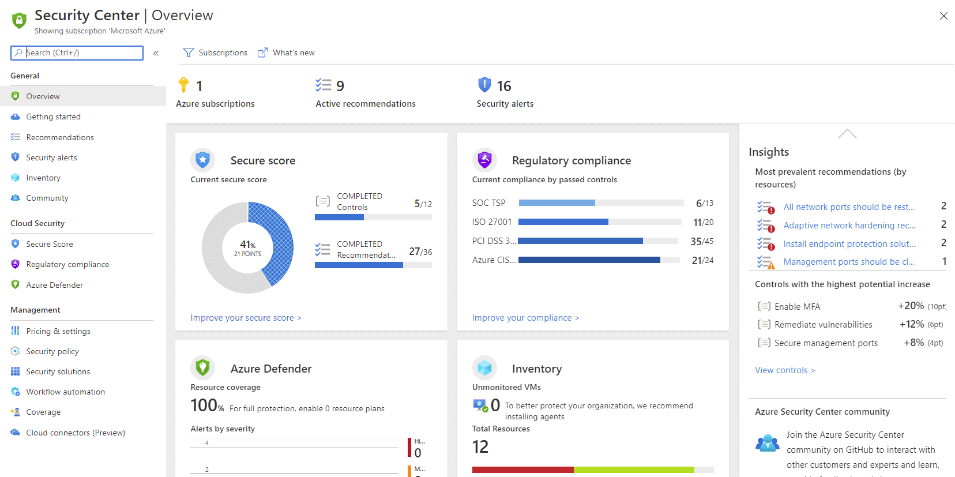Click the Completed Recommendations checklist icon
The width and height of the screenshot is (955, 477).
(x=323, y=249)
